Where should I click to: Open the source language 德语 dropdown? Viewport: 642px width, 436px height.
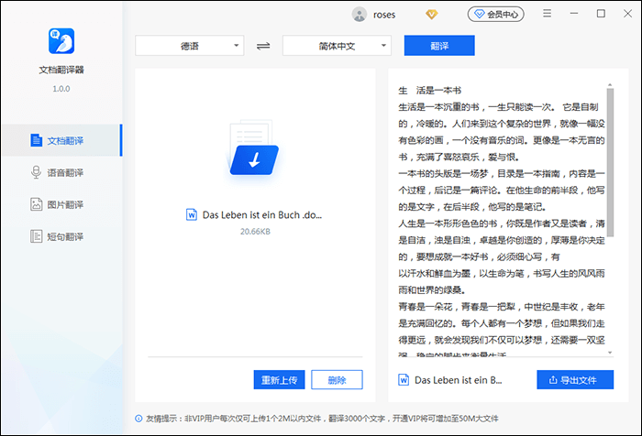tap(190, 46)
